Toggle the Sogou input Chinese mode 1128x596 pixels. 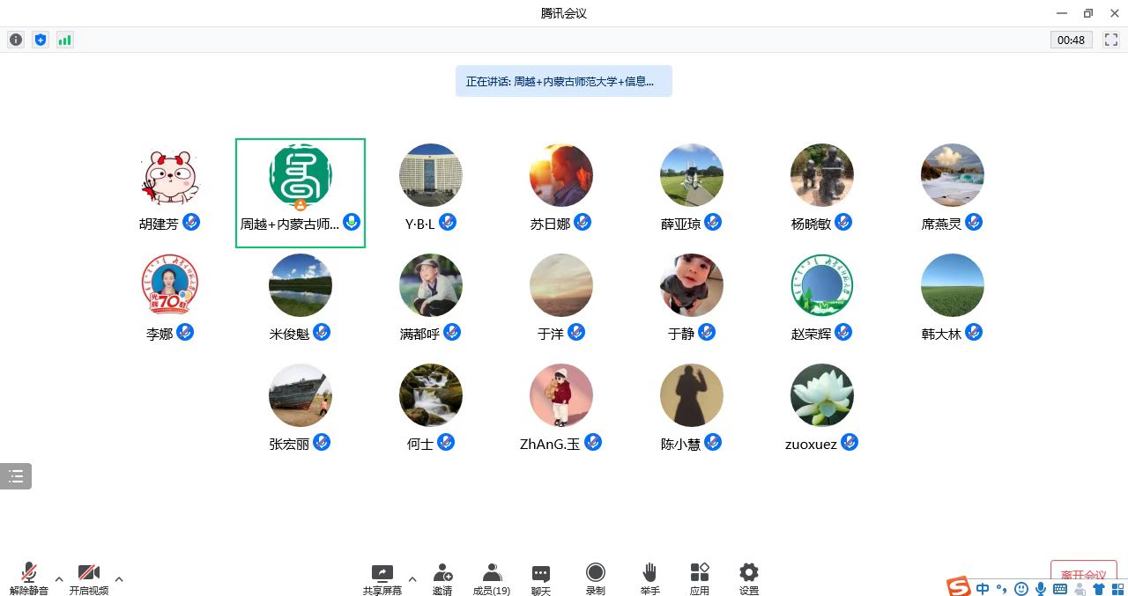click(982, 588)
